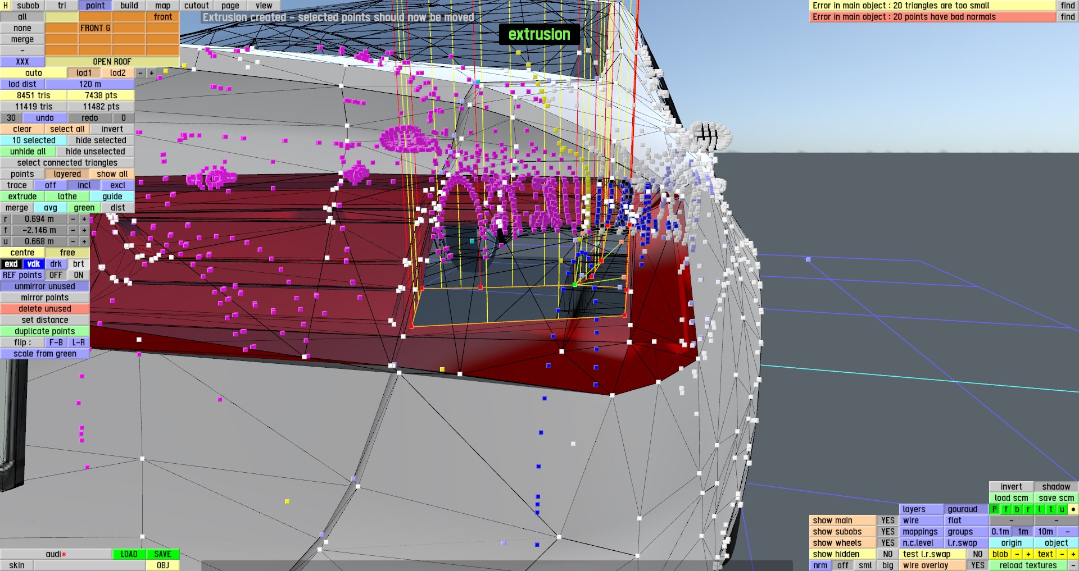Set point display to show all

[x=112, y=174]
